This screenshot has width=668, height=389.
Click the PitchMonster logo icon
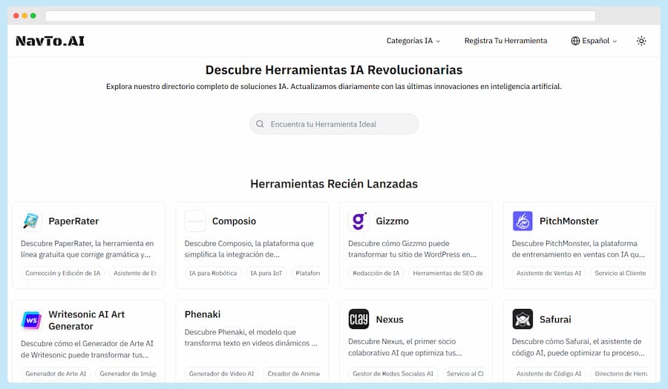point(523,221)
